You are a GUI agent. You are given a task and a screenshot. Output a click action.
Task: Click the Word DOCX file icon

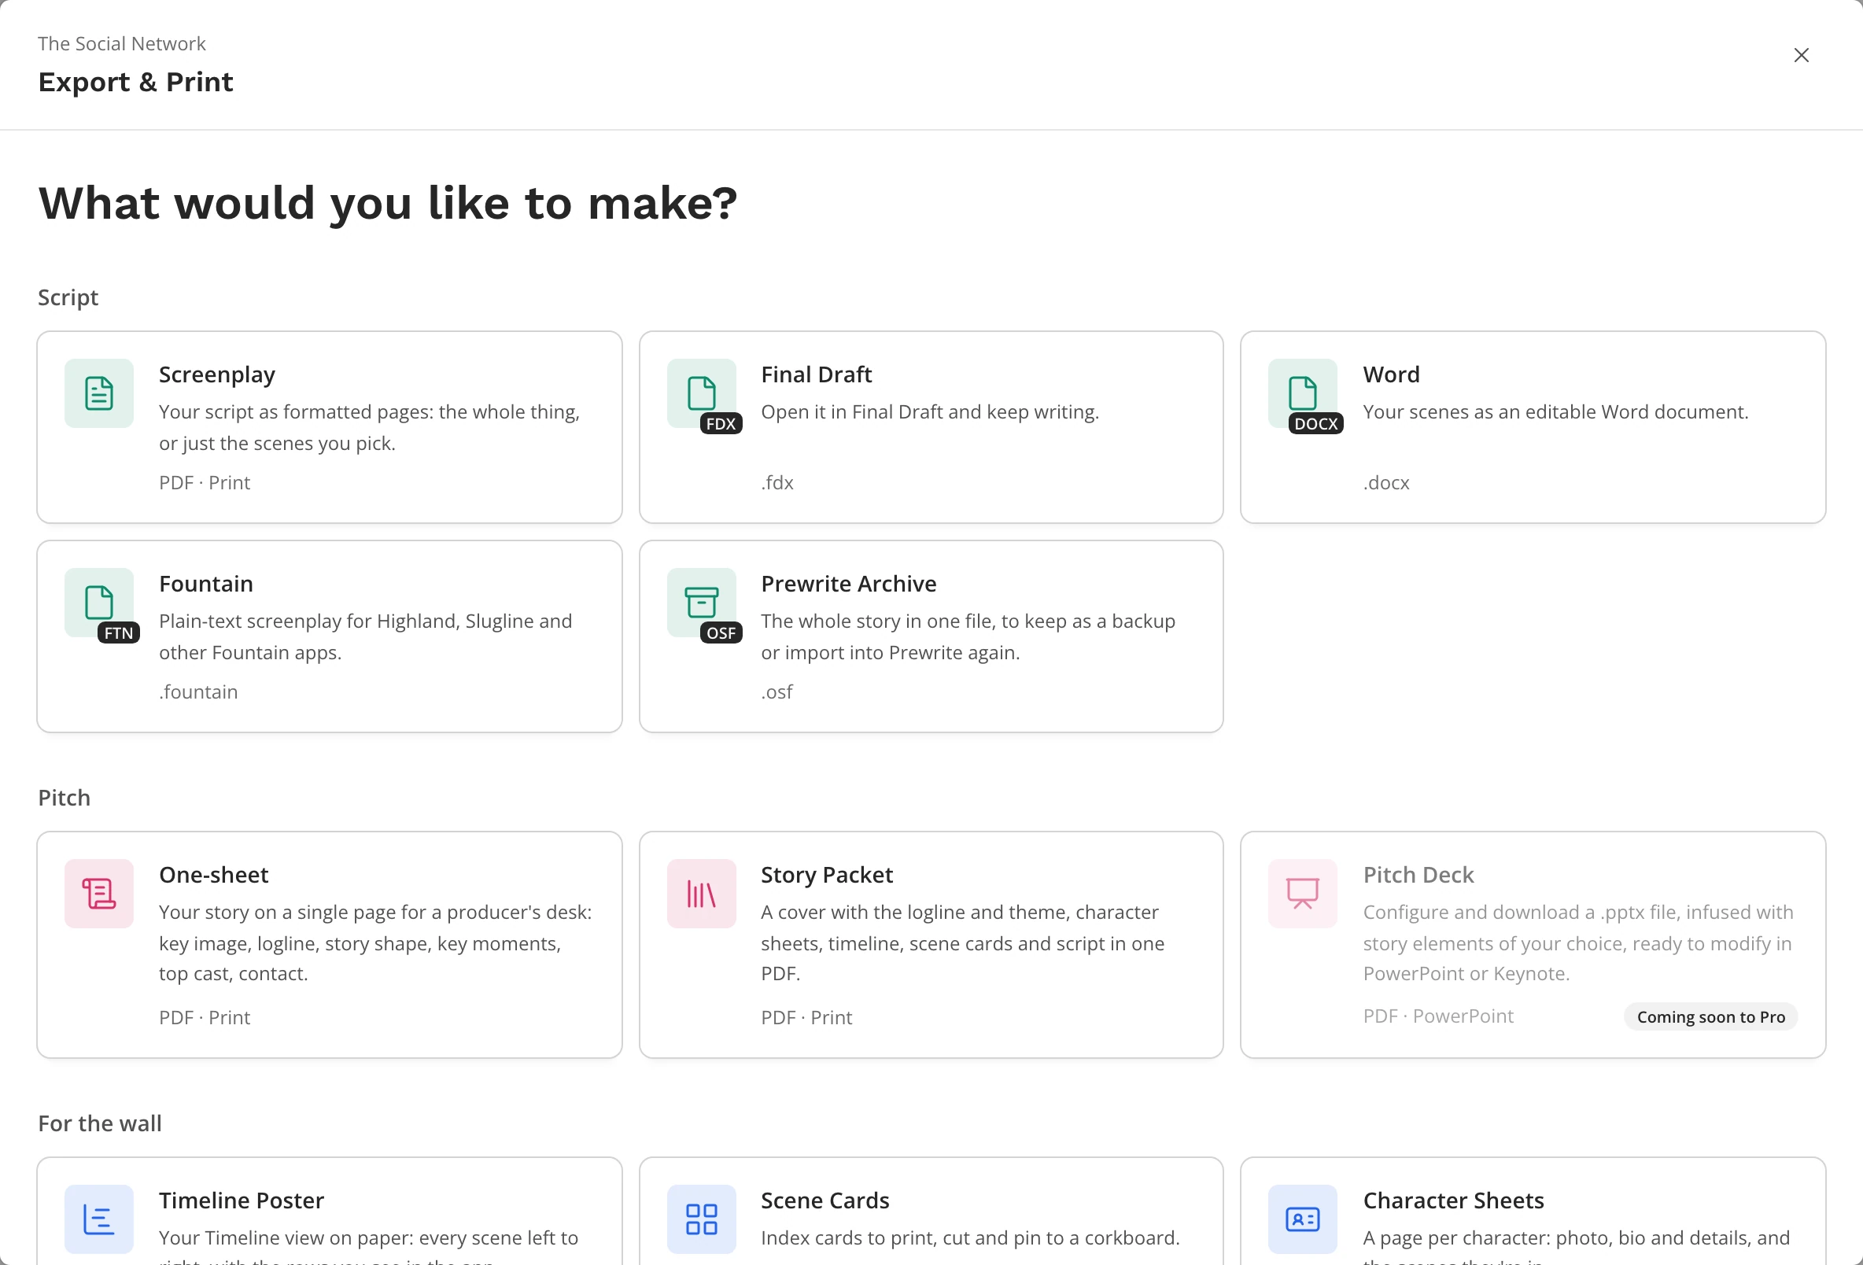(x=1303, y=393)
